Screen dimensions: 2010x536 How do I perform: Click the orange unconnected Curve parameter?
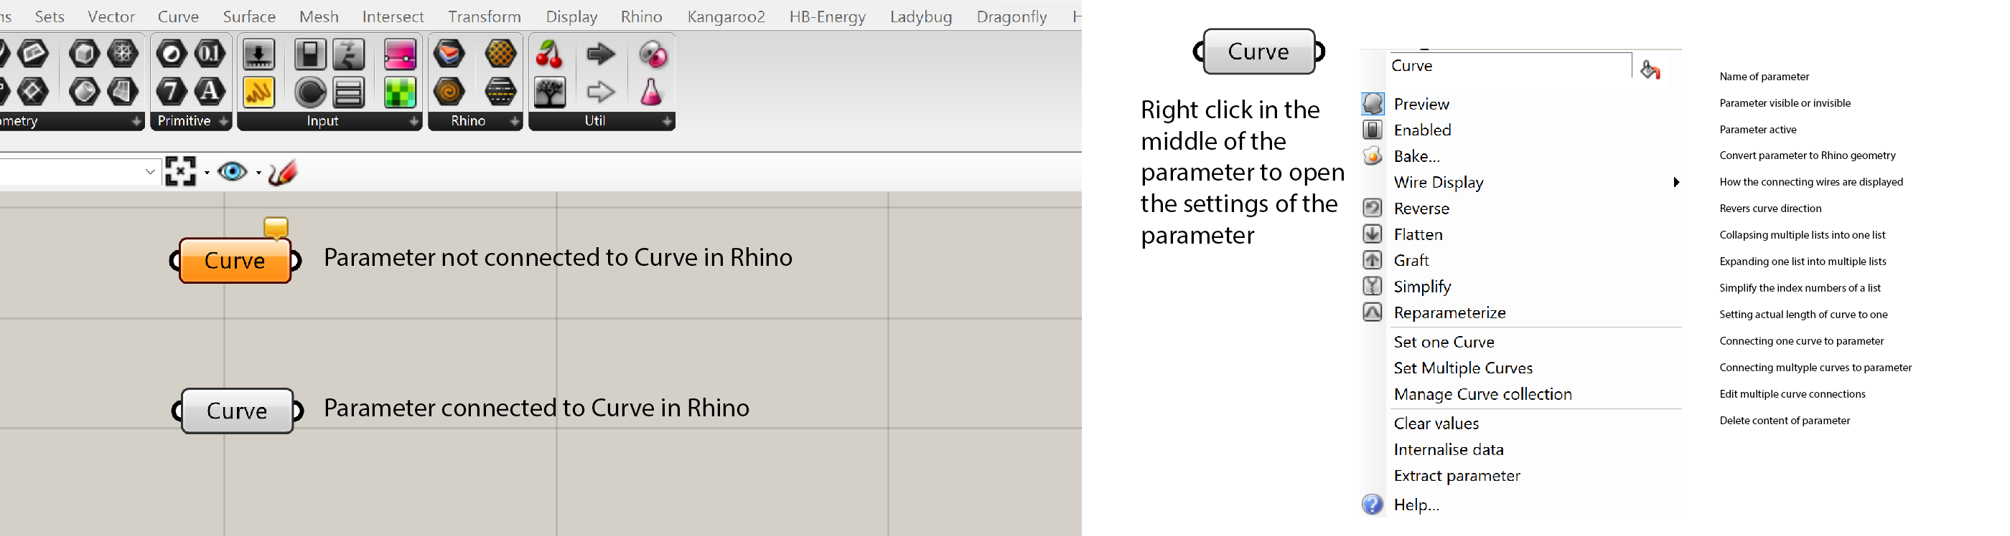click(235, 261)
